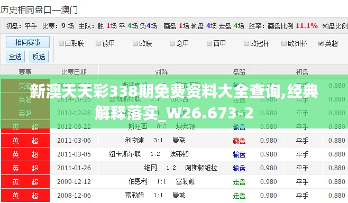Uncheck the 英超 checkbox
Image resolution: width=348 pixels, height=203 pixels.
(321, 43)
